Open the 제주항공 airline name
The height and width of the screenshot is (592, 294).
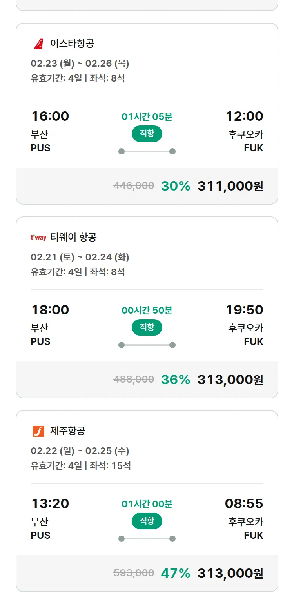click(68, 430)
